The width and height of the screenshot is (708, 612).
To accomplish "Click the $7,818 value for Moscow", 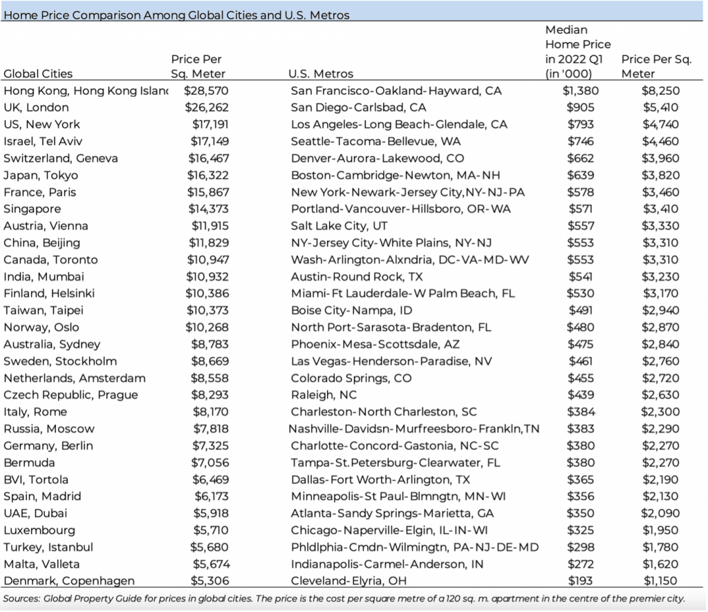I will click(211, 429).
